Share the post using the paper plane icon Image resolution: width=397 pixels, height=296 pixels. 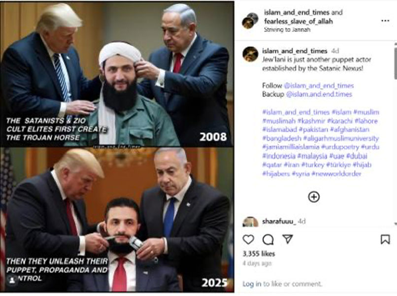point(288,239)
